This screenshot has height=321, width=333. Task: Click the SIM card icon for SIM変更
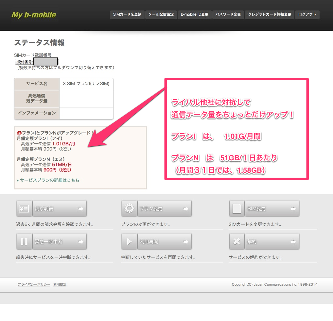[x=237, y=209]
